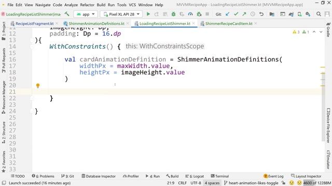Open the Structure side panel
This screenshot has height=186, width=332.
[4, 133]
